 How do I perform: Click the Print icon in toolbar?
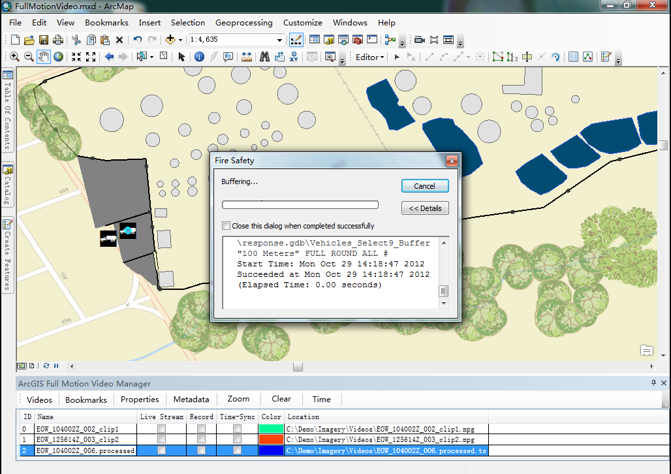pyautogui.click(x=58, y=40)
